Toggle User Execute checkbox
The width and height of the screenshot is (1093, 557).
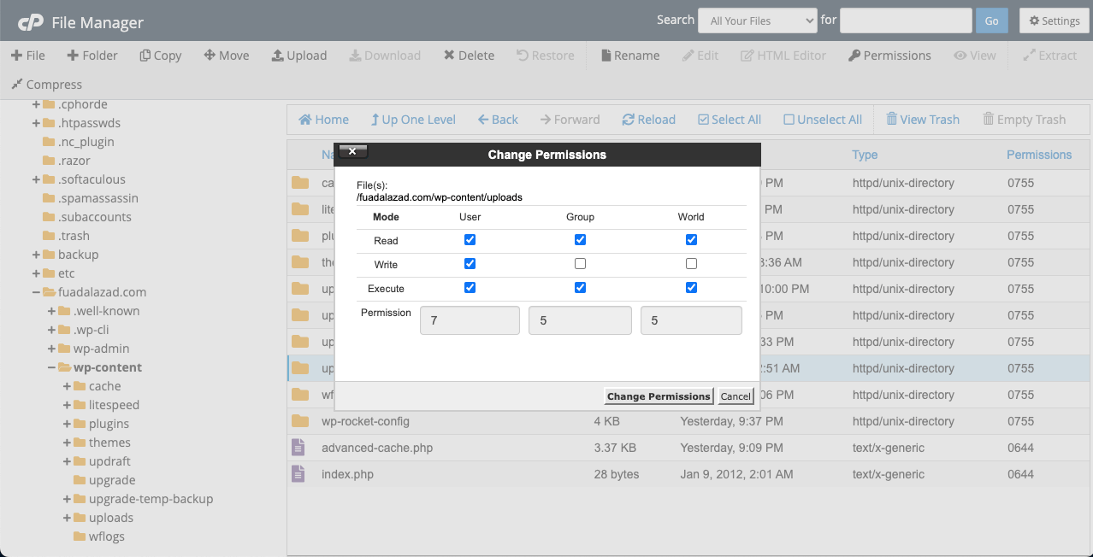[x=470, y=288]
